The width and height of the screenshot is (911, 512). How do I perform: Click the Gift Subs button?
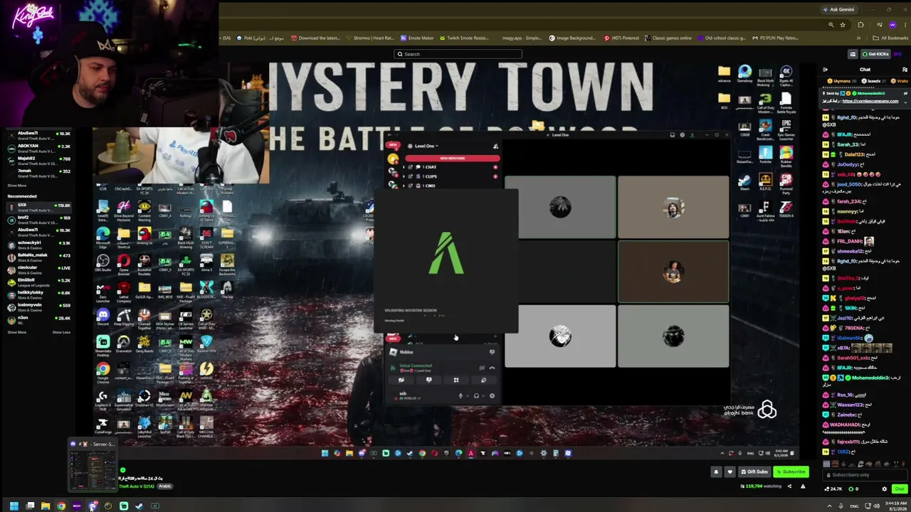754,471
